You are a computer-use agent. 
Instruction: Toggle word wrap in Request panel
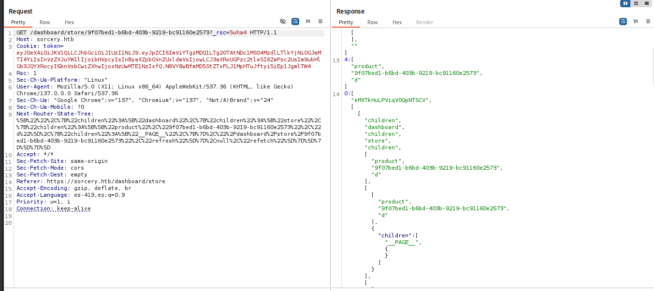(x=295, y=22)
